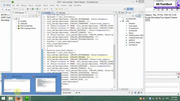Open the Navigate menu
The height and width of the screenshot is (101, 180).
click(38, 5)
